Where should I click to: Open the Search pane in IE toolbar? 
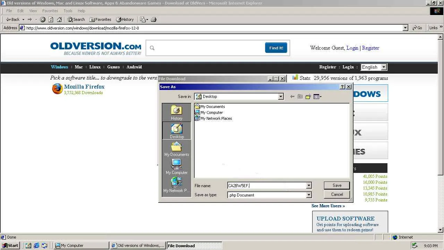pyautogui.click(x=76, y=19)
